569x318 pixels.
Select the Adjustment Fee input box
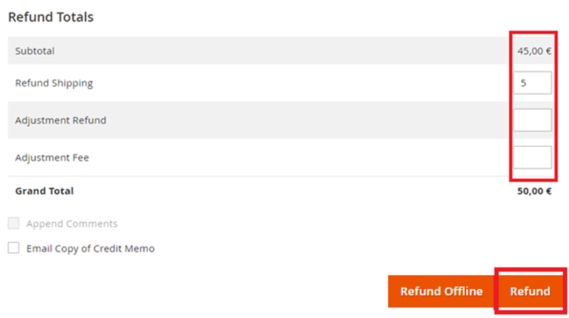point(532,157)
